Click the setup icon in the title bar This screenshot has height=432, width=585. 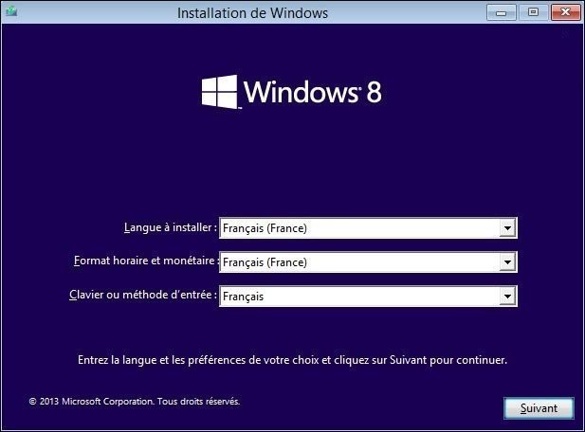click(x=12, y=11)
